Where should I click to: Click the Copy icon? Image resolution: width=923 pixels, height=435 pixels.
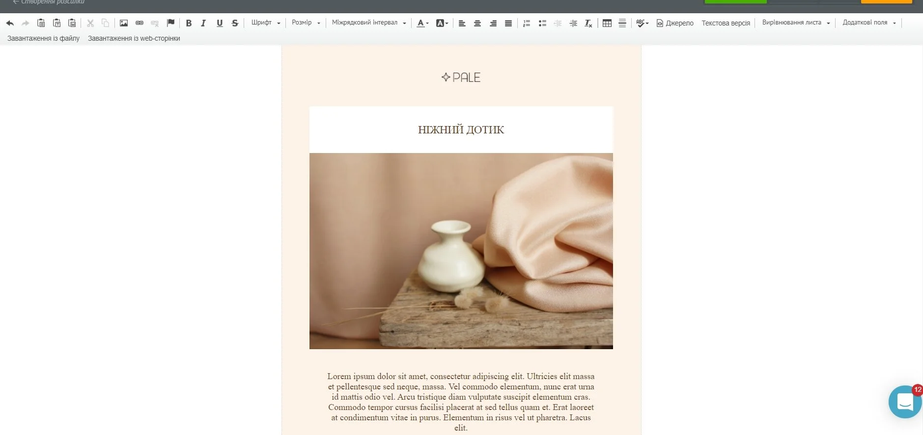[x=105, y=23]
